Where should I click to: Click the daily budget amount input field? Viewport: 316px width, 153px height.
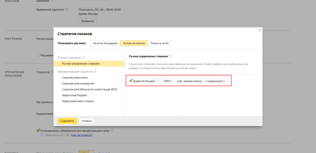click(168, 81)
